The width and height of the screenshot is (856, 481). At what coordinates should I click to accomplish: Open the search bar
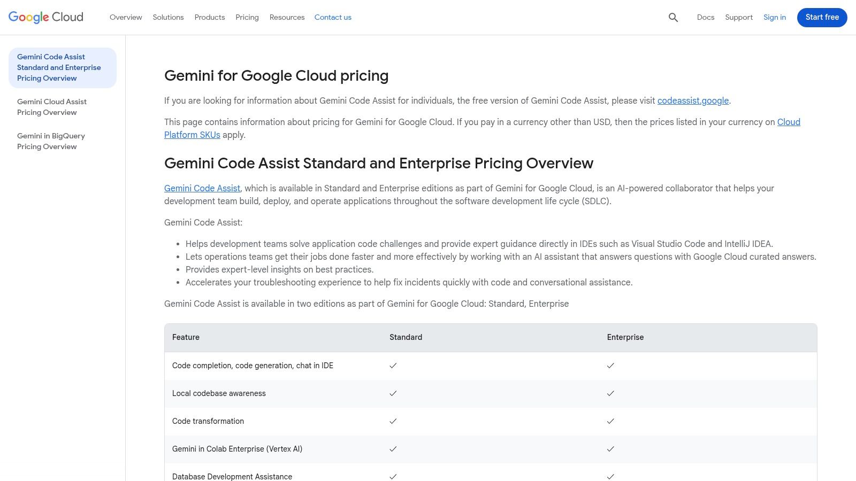point(673,17)
